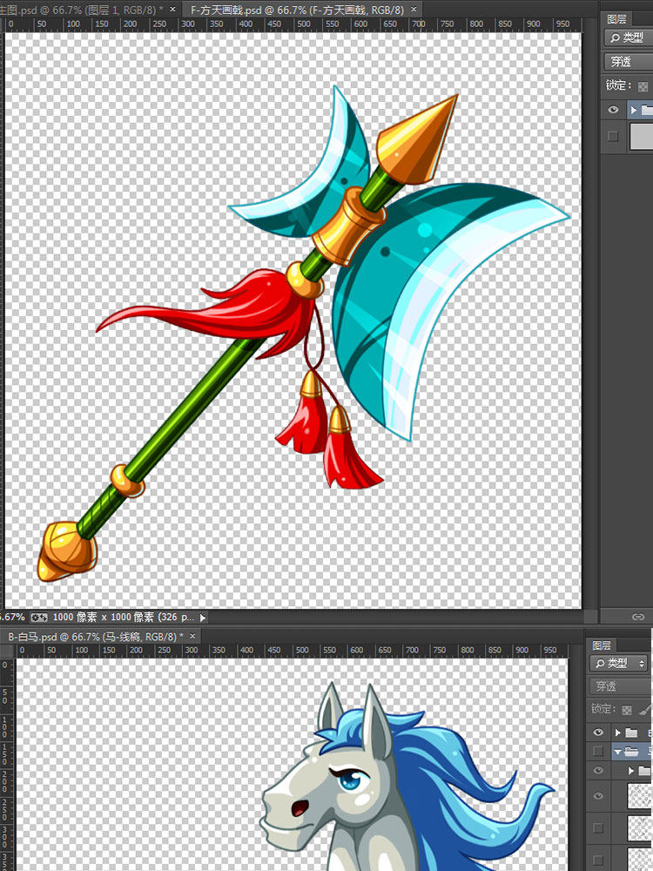Screen dimensions: 653x871
Task: Expand the selected group in the upper layers panel
Action: 634,110
